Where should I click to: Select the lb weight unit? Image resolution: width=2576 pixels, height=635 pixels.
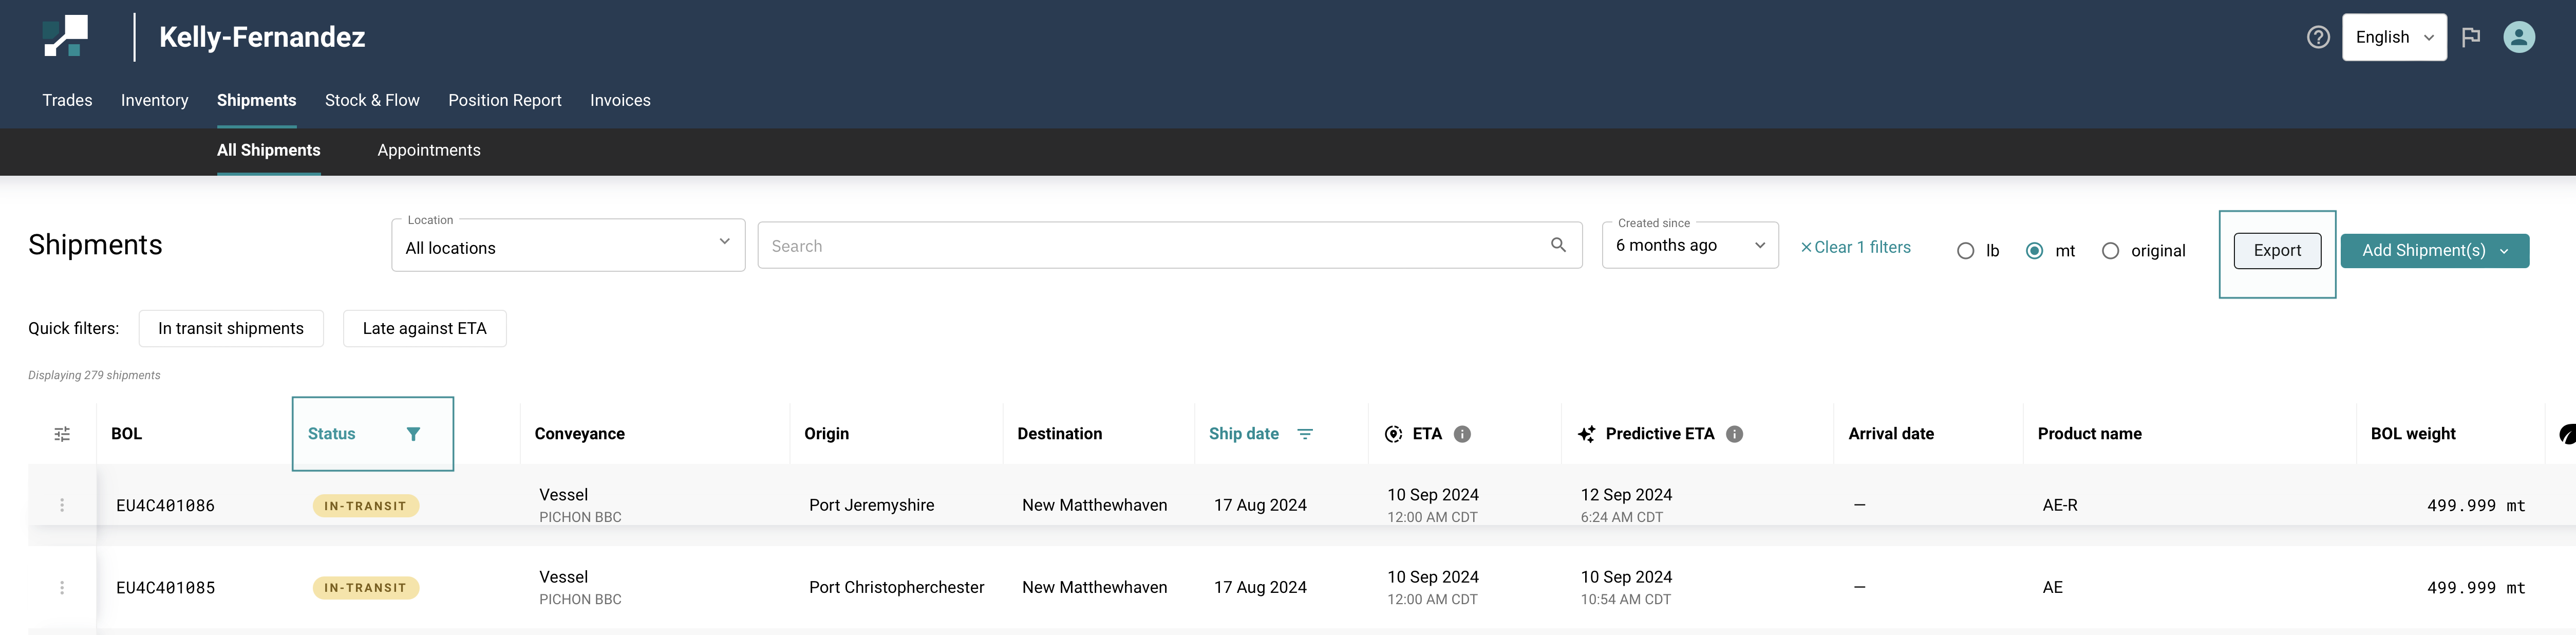[x=1966, y=251]
